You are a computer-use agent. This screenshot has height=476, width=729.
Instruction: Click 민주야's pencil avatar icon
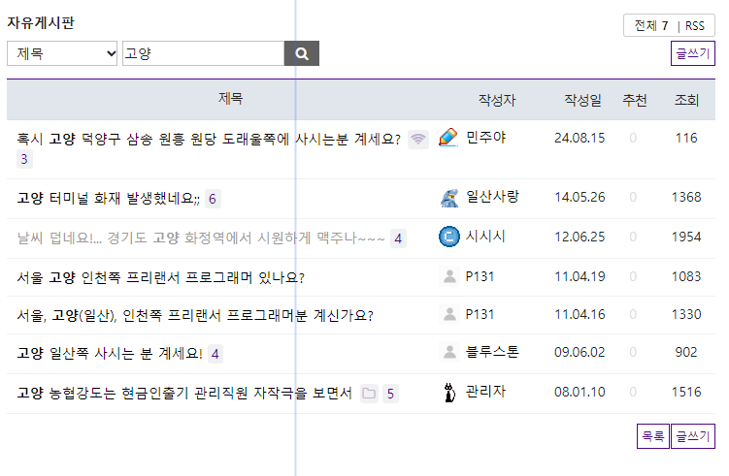pos(447,138)
